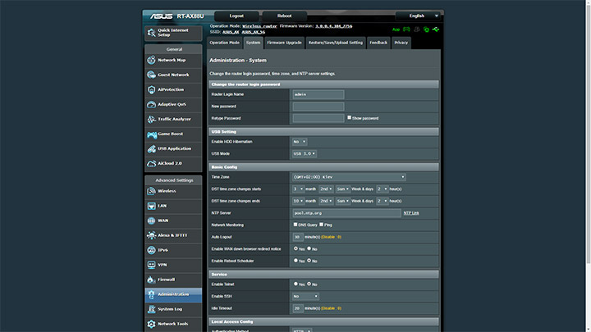Viewport: 591px width, 332px height.
Task: Click the USB status icon in header
Action: pyautogui.click(x=436, y=30)
